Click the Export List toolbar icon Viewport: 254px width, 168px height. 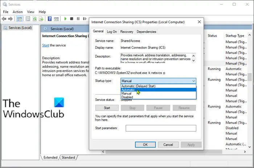click(x=41, y=19)
